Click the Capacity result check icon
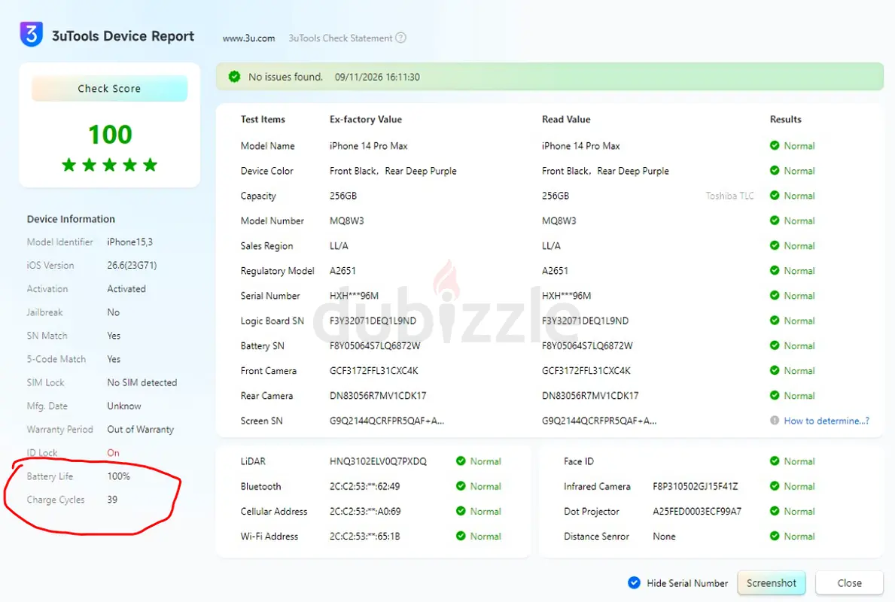895x602 pixels. (775, 195)
